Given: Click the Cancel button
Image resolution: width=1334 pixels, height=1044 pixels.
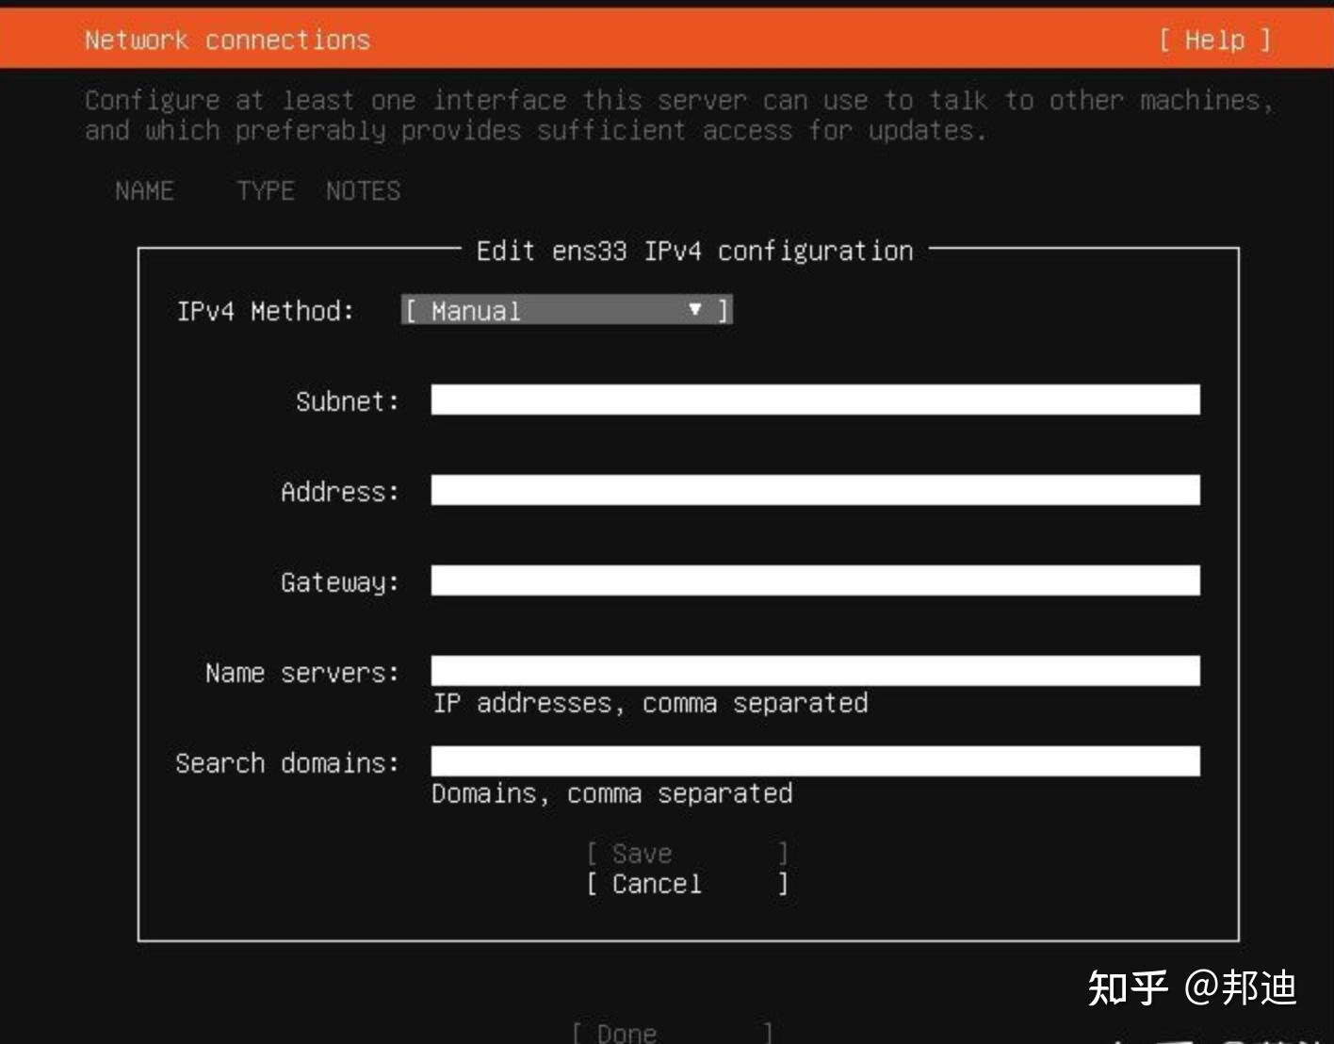Looking at the screenshot, I should click(655, 883).
